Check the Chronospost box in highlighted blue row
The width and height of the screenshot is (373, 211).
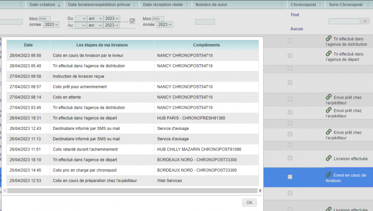[290, 177]
